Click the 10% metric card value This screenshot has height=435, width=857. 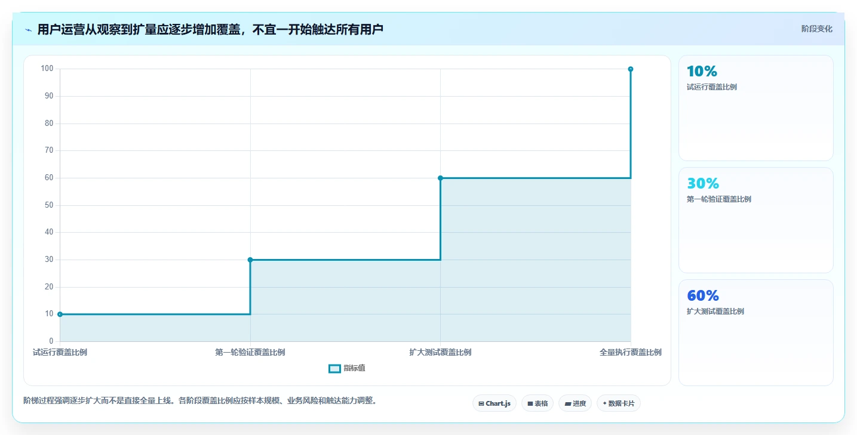point(702,72)
